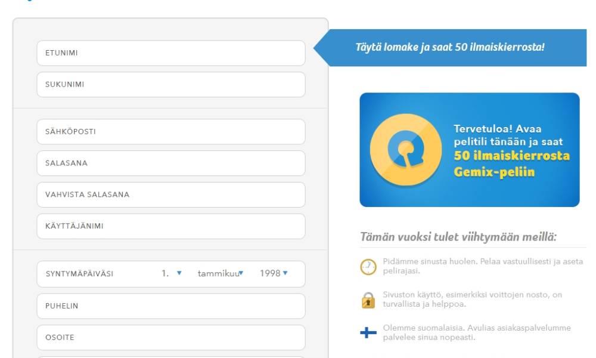Click the gold coin logo in banner
This screenshot has width=596, height=358.
click(405, 149)
